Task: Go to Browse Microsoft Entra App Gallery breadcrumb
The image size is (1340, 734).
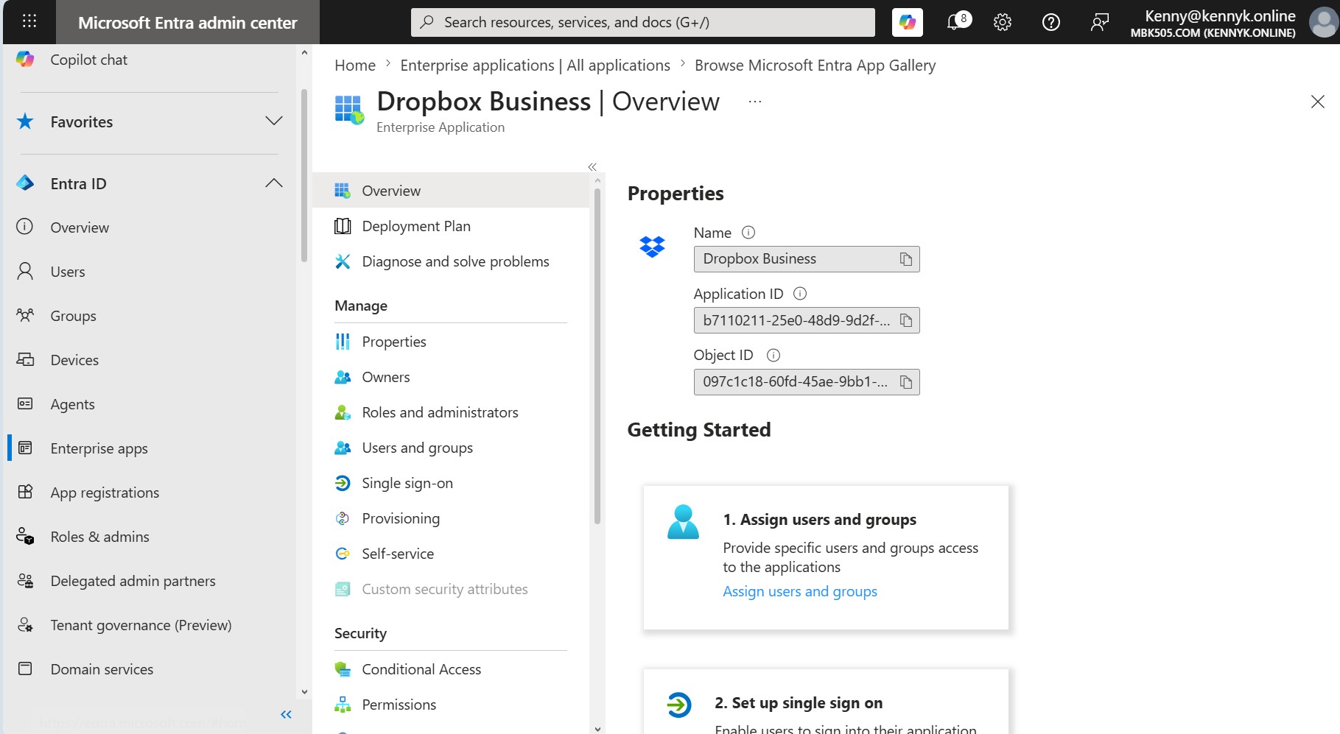Action: pyautogui.click(x=815, y=66)
